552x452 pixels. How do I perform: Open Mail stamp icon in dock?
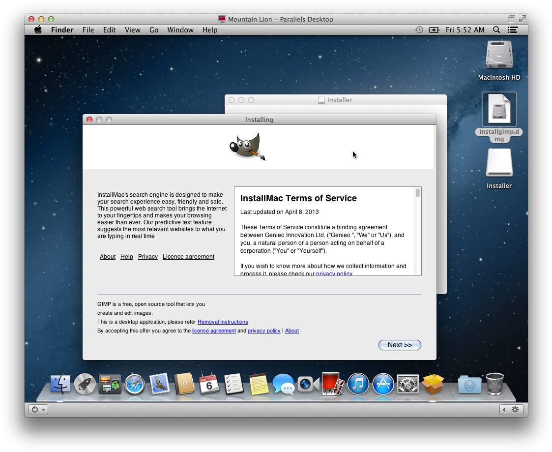[x=159, y=384]
